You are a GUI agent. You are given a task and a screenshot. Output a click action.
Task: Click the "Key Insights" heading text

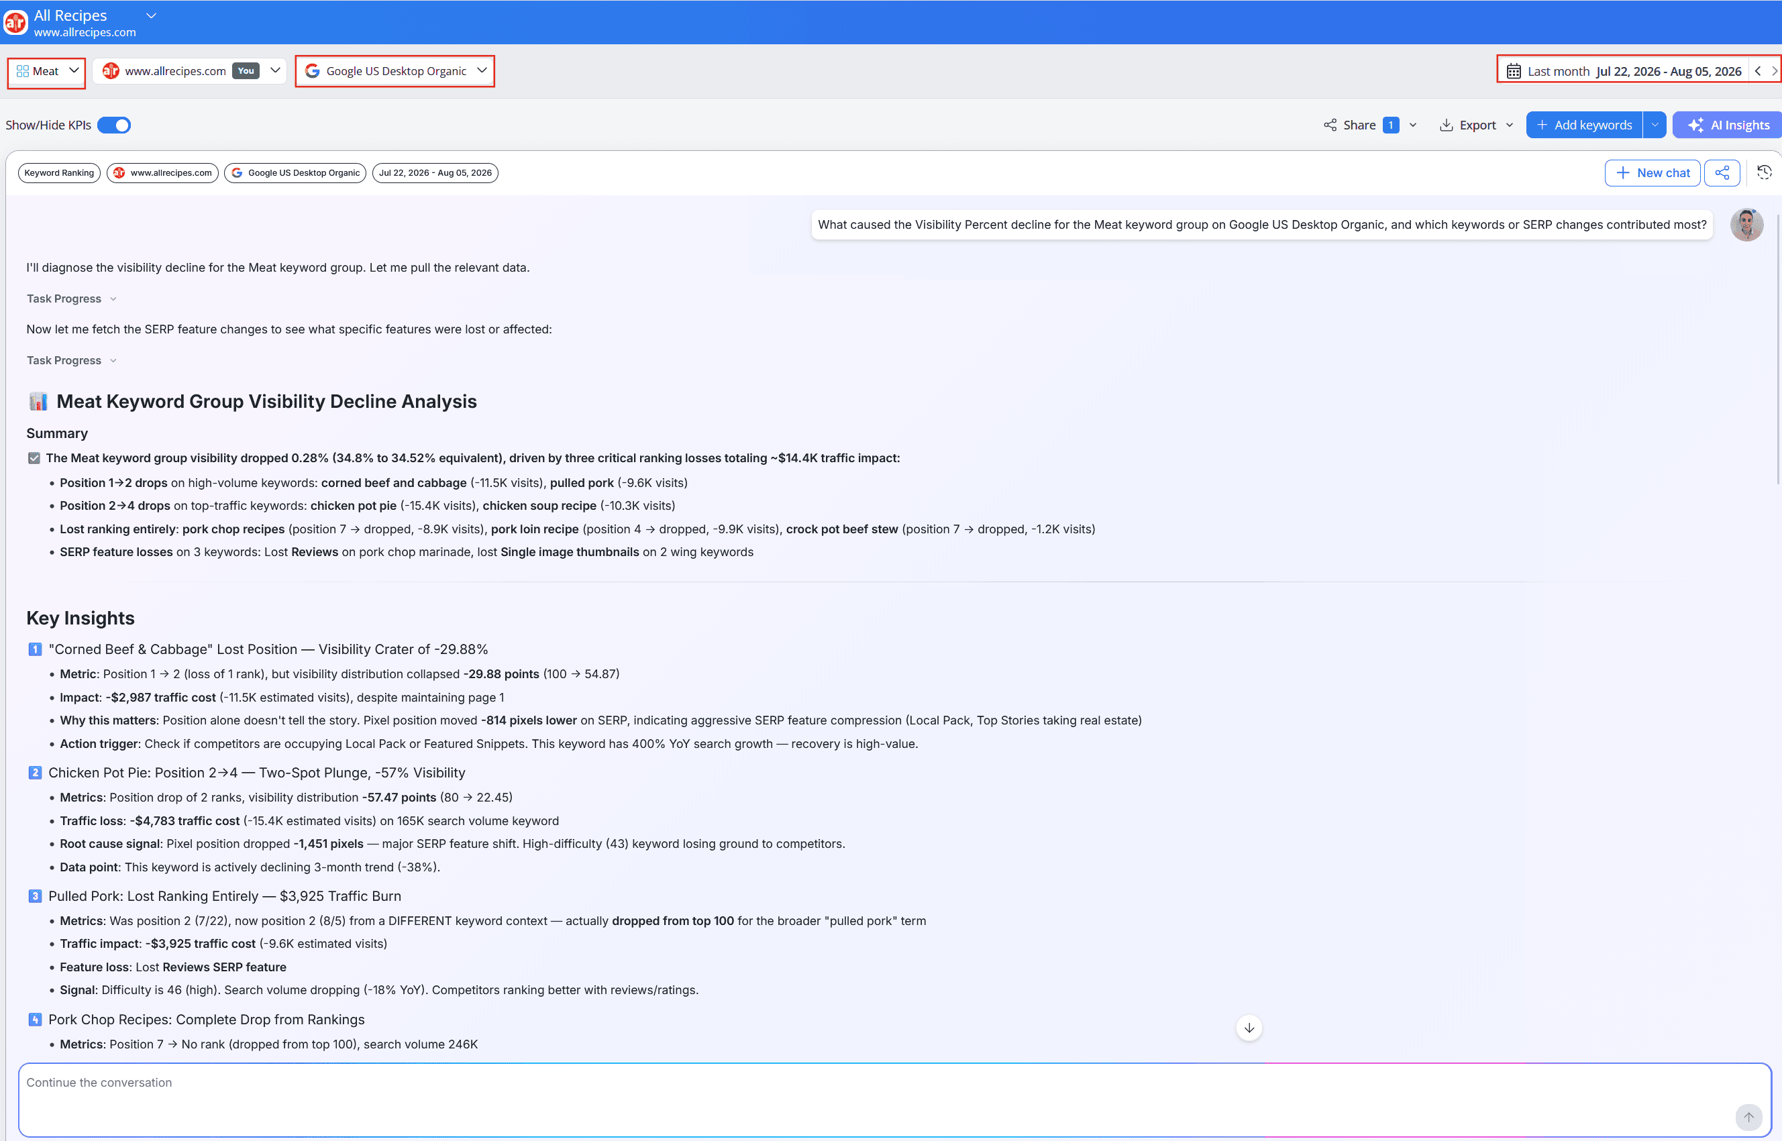pos(80,618)
